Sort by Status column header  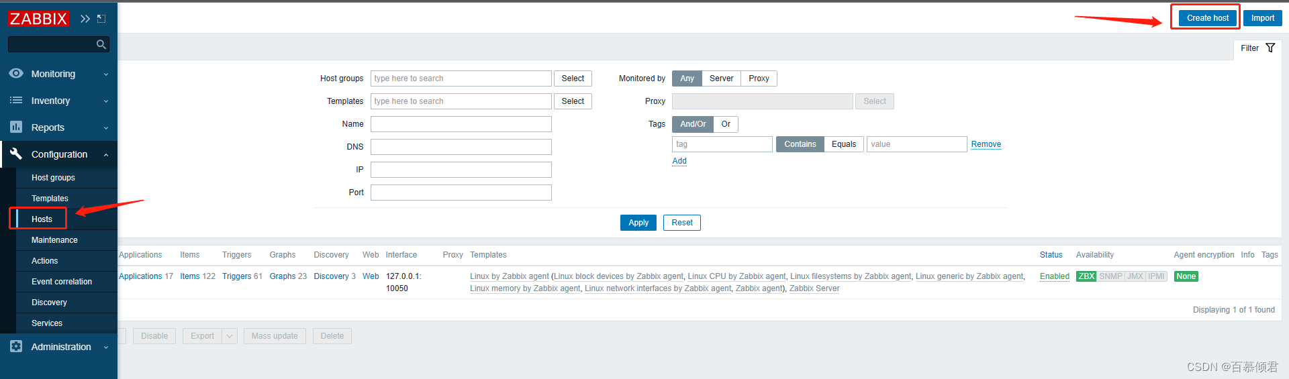(x=1051, y=255)
